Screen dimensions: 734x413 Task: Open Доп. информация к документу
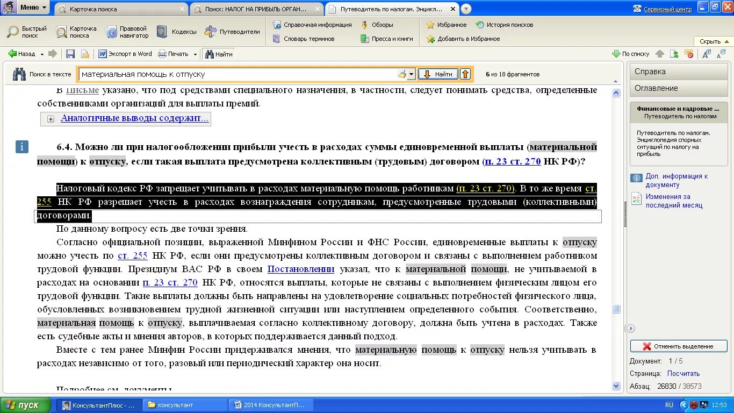point(677,180)
